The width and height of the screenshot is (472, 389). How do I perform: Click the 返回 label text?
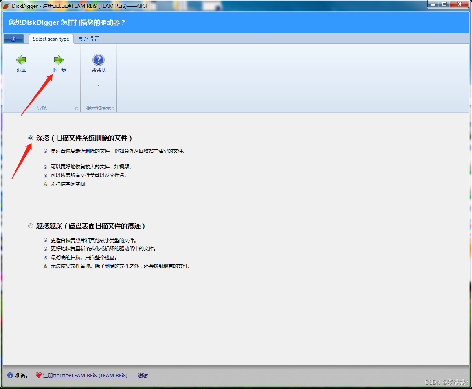(21, 70)
